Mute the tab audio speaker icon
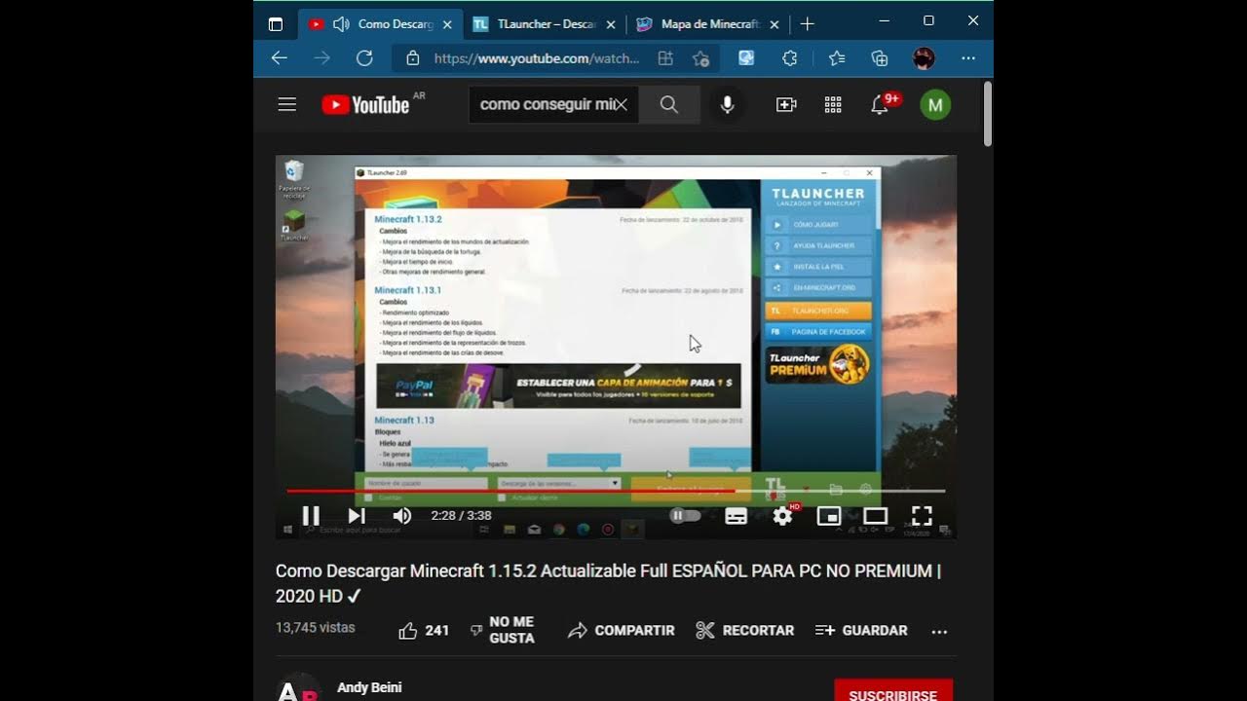Image resolution: width=1247 pixels, height=701 pixels. (341, 24)
